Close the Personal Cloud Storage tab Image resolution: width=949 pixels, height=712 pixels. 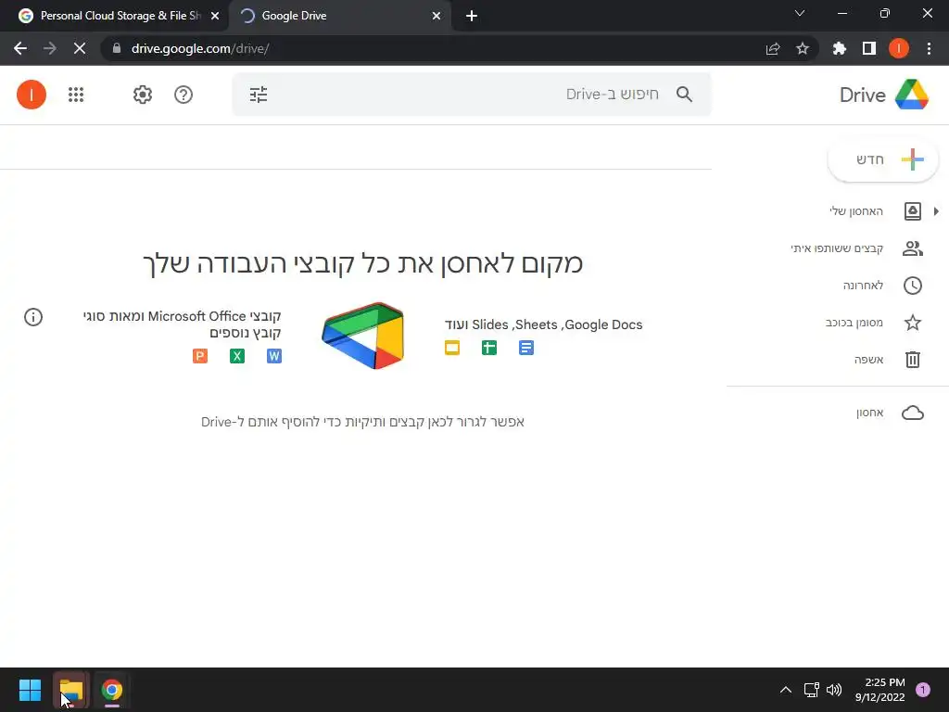(215, 16)
